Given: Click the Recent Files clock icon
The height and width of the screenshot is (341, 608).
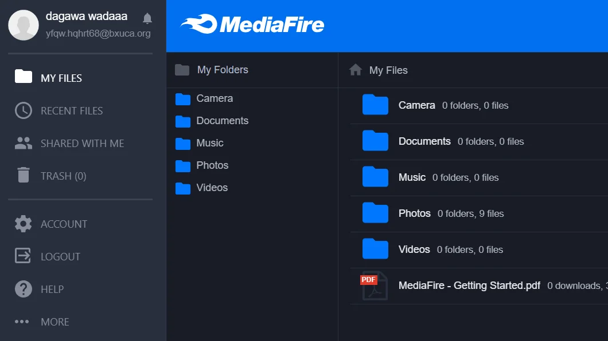Looking at the screenshot, I should coord(24,110).
